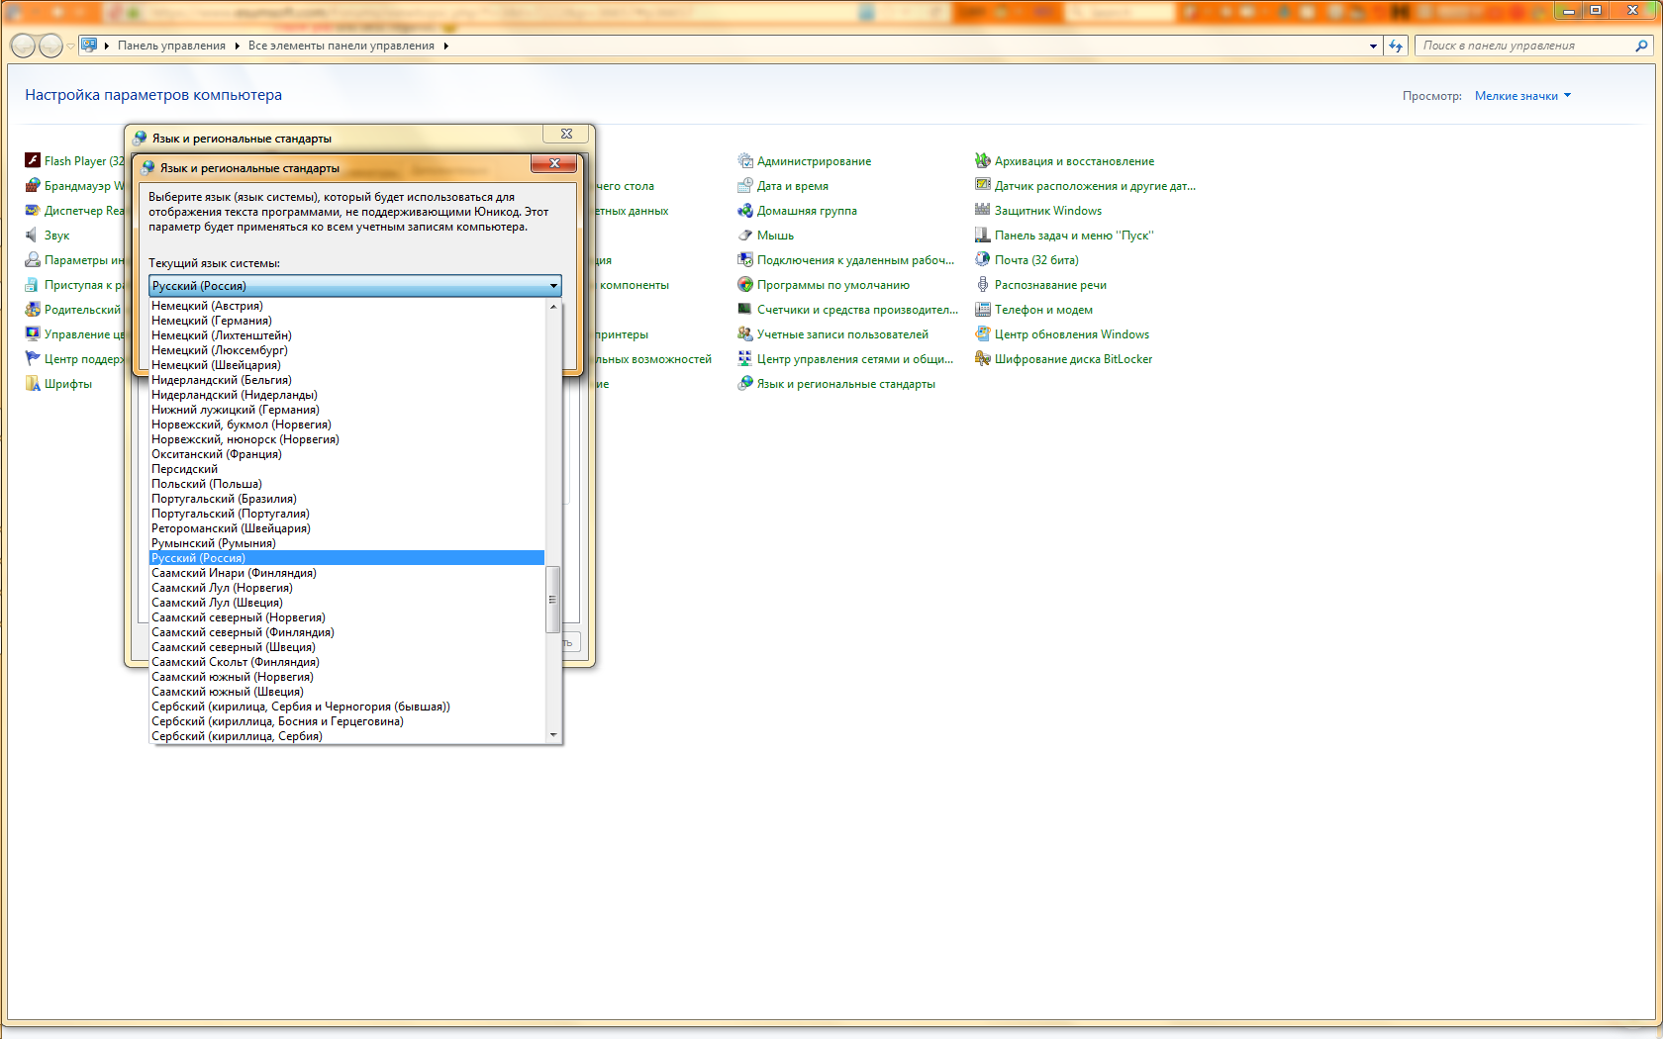Open Шифрование диска BitLocker icon
The image size is (1663, 1039).
click(983, 358)
